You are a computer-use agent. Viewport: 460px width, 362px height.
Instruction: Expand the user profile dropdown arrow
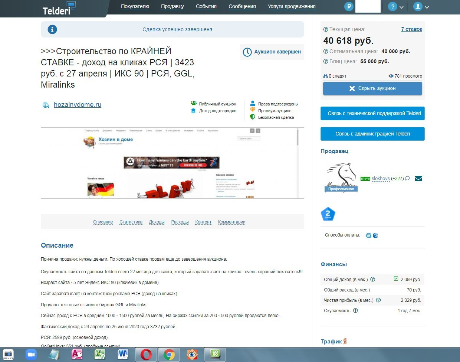coord(427,7)
